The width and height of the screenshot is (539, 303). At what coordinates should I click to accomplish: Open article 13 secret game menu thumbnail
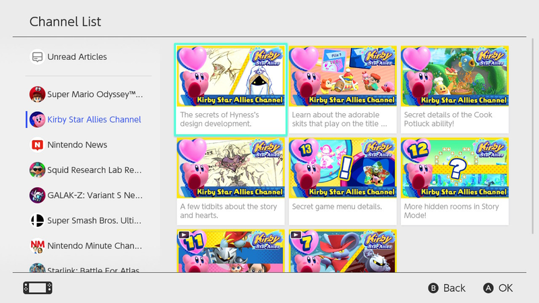pos(343,168)
